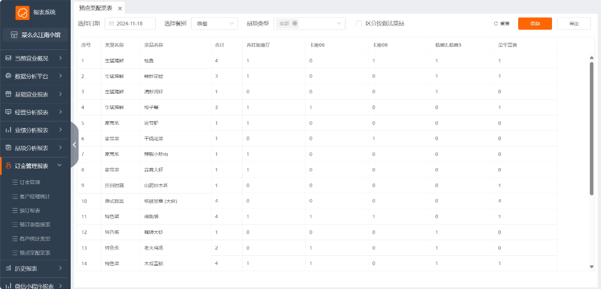The image size is (601, 289).
Task: Open the 选择餐别 dropdown showing 晚餐
Action: point(214,23)
